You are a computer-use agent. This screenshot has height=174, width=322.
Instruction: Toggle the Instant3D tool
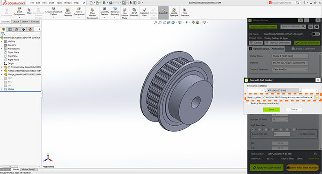click(x=163, y=12)
